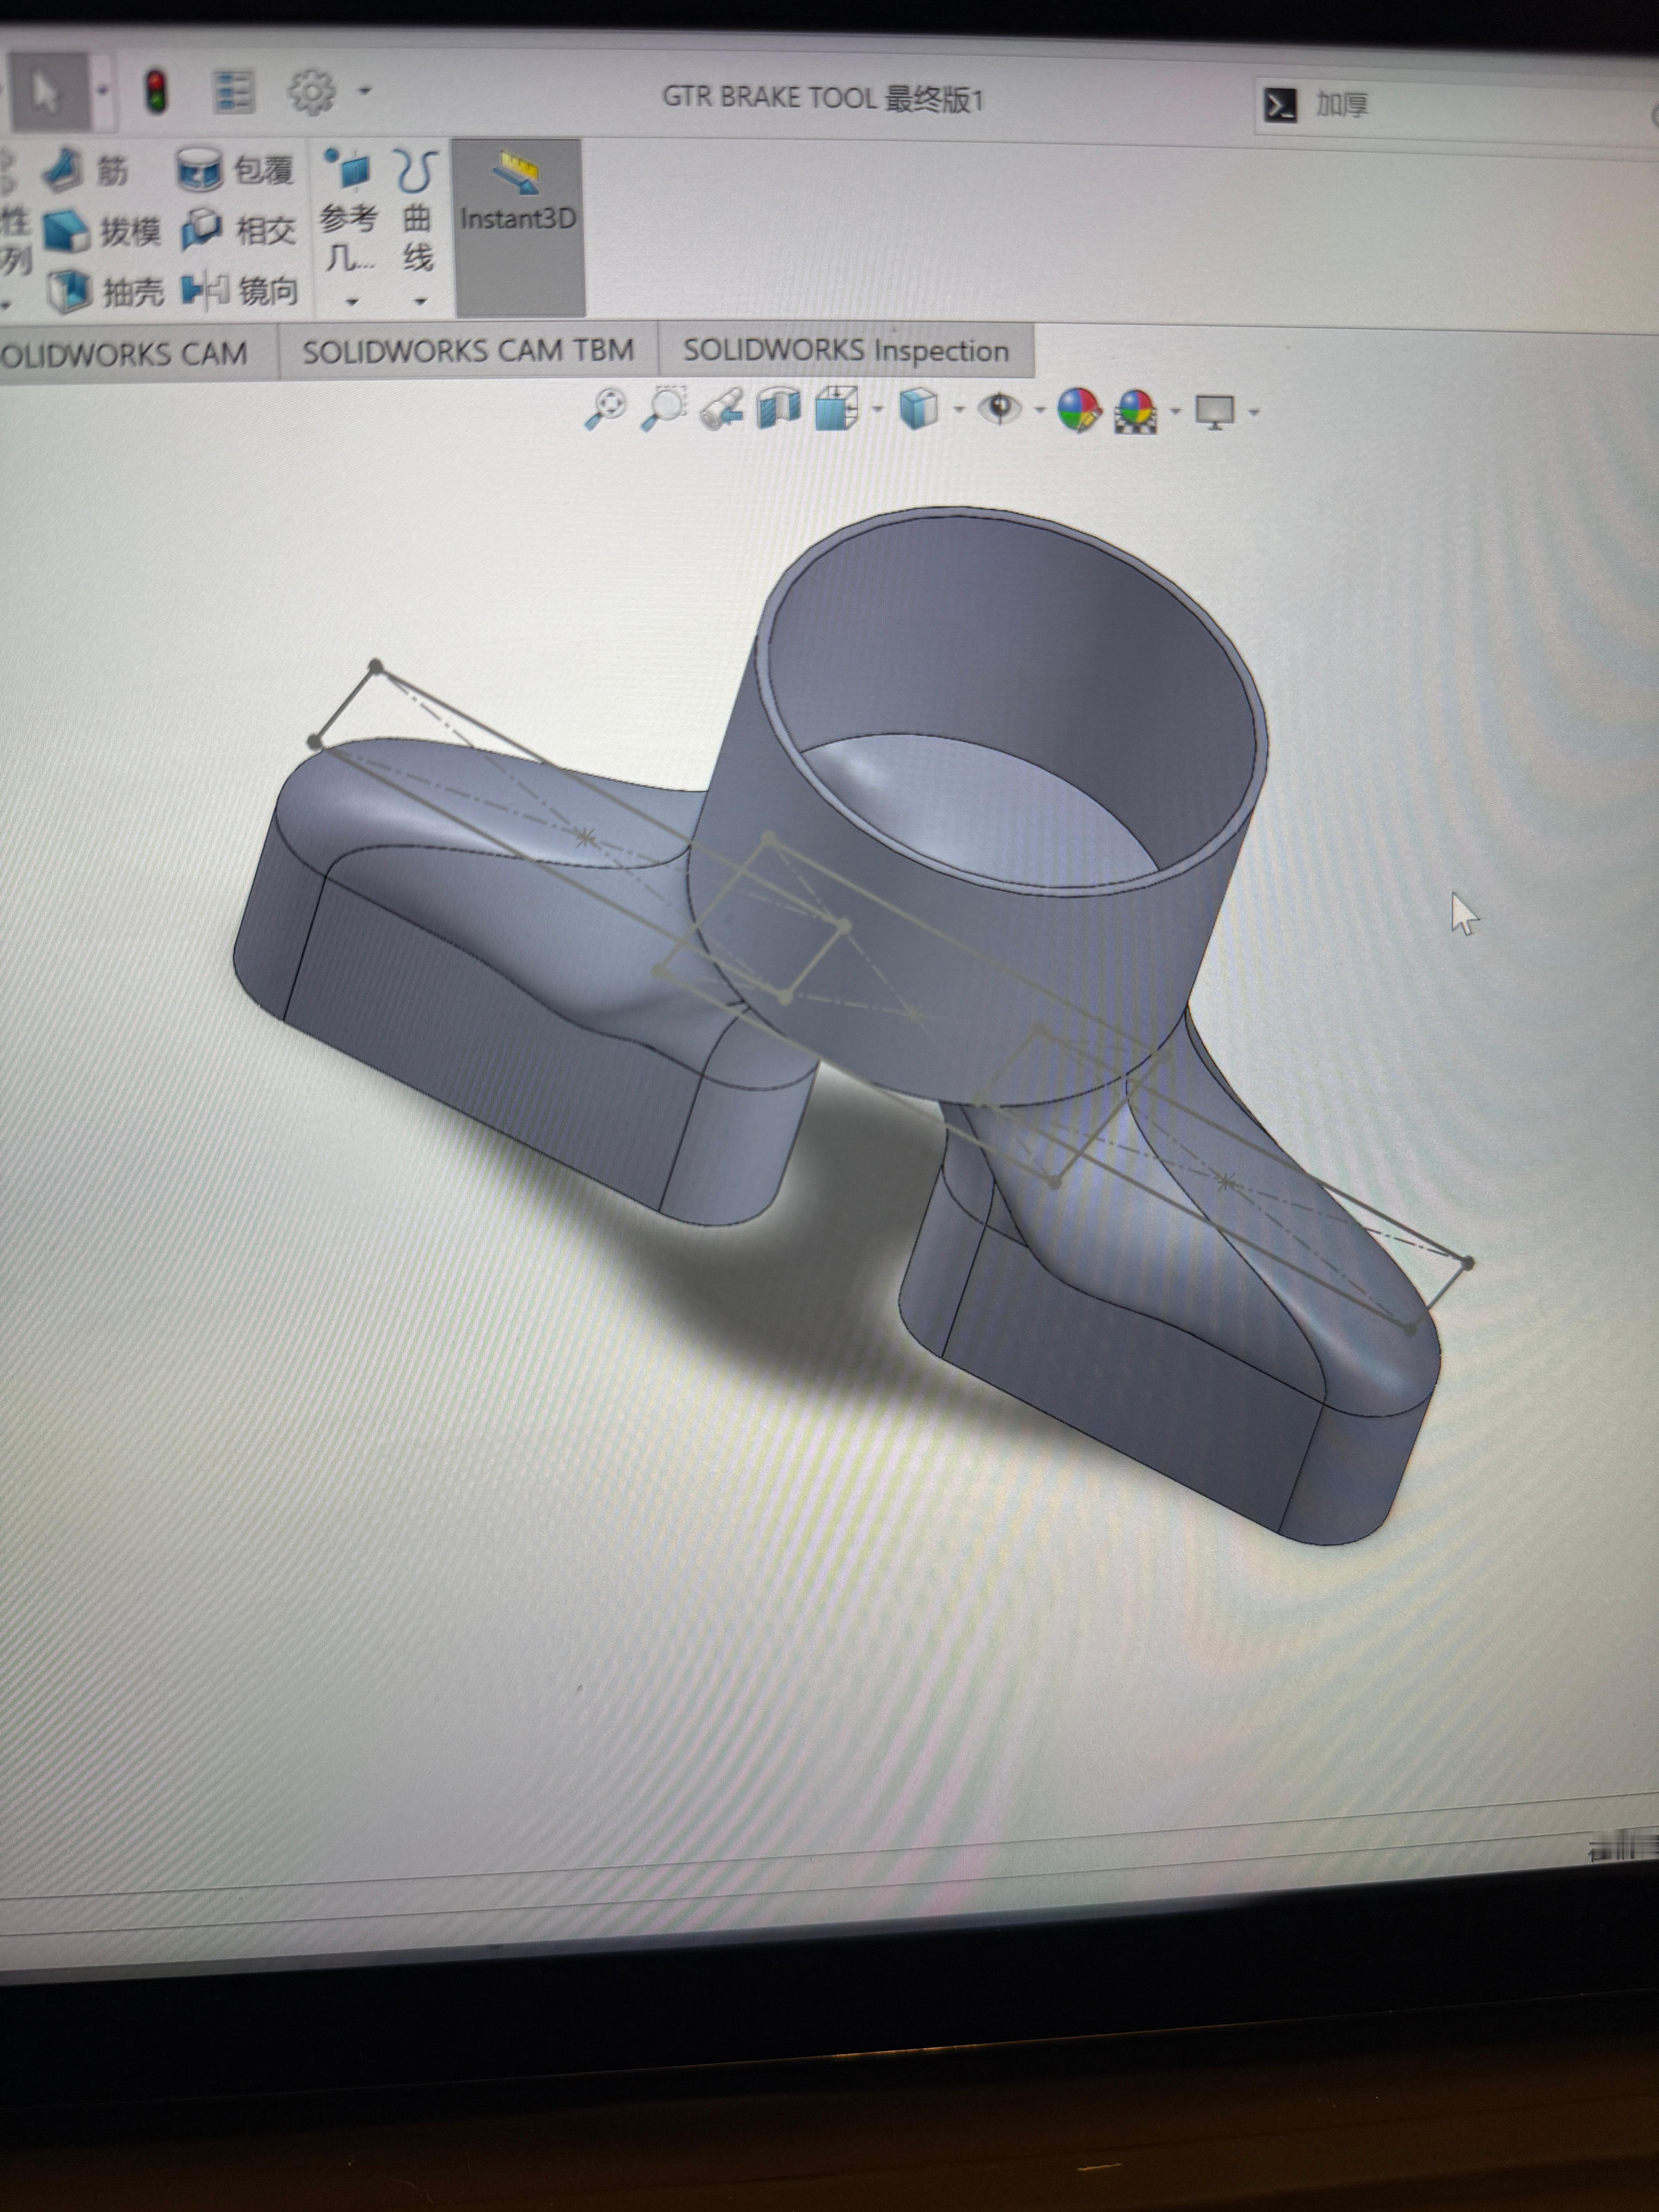Image resolution: width=1659 pixels, height=2212 pixels.
Task: Expand Reference Geometry (参考几...) dropdown
Action: pos(351,301)
